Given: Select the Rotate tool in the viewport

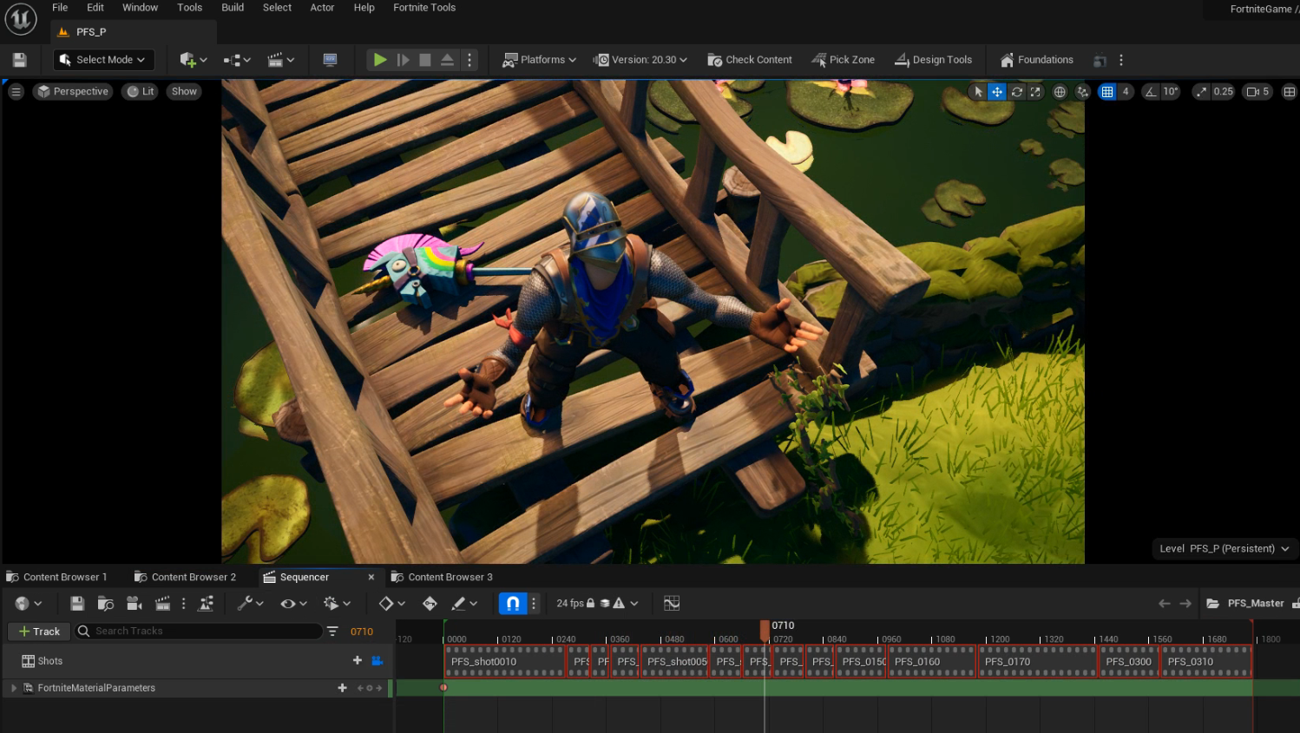Looking at the screenshot, I should coord(1015,91).
